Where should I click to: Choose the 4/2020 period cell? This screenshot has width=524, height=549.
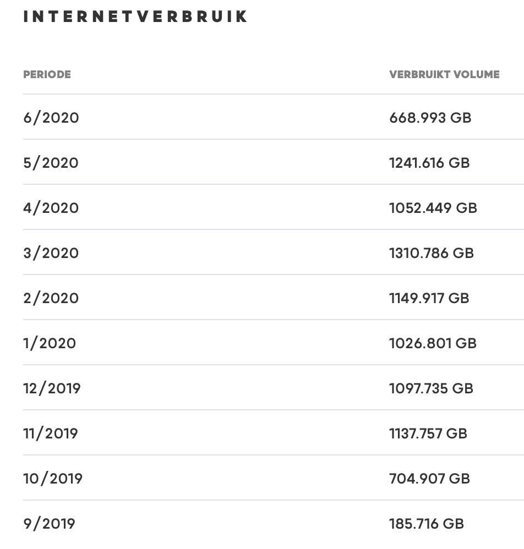click(x=51, y=208)
